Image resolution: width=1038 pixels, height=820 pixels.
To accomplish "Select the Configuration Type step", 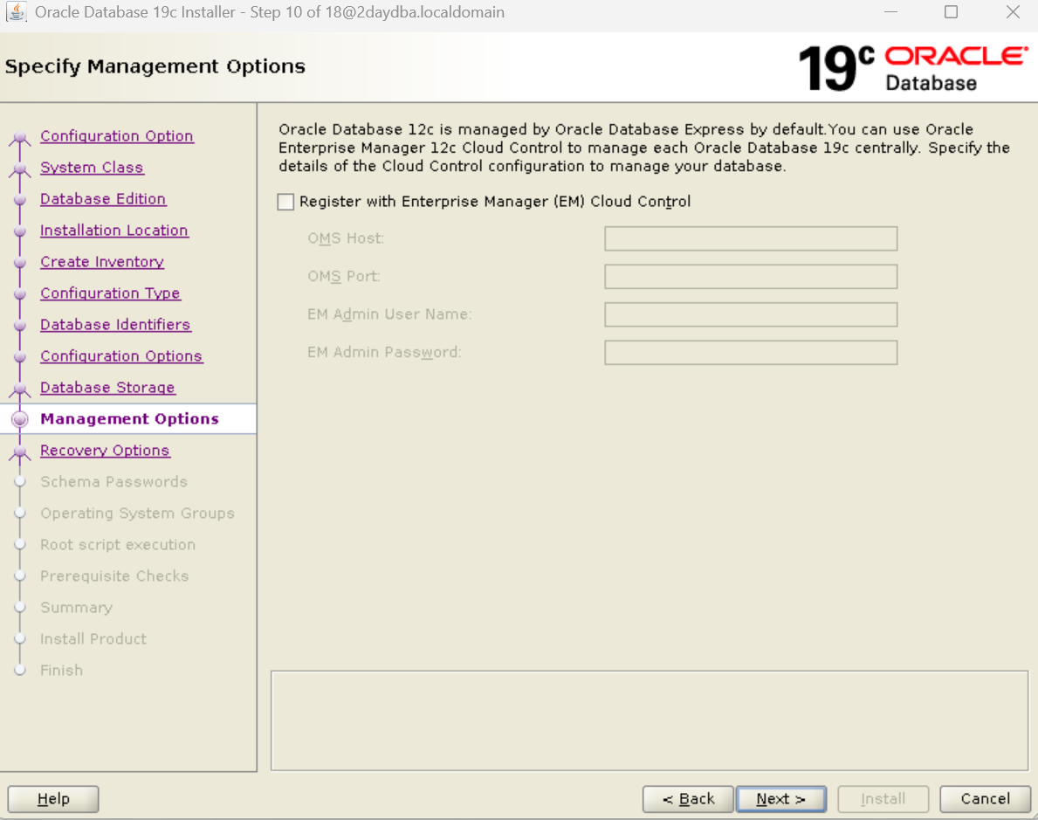I will pyautogui.click(x=110, y=293).
